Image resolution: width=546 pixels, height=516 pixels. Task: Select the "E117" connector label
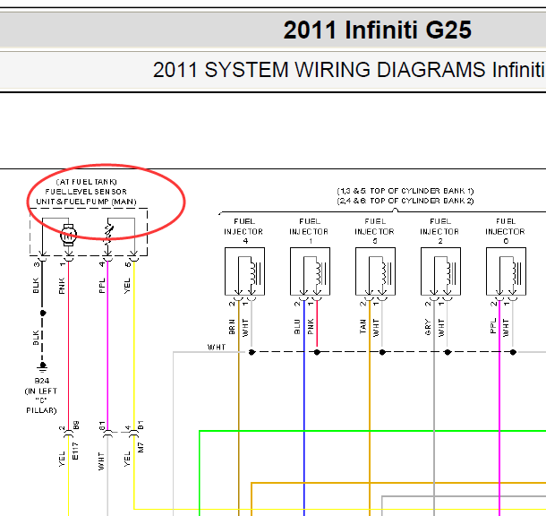[x=75, y=451]
